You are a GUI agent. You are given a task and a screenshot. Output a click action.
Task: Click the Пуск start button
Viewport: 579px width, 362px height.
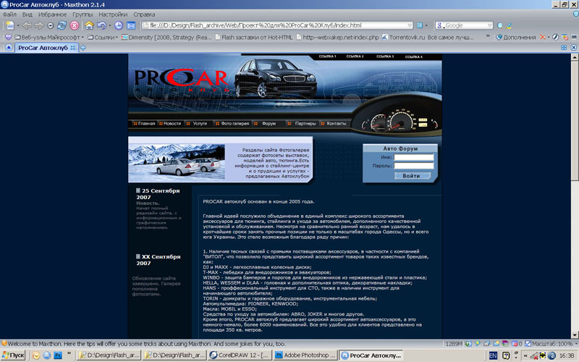coord(13,355)
